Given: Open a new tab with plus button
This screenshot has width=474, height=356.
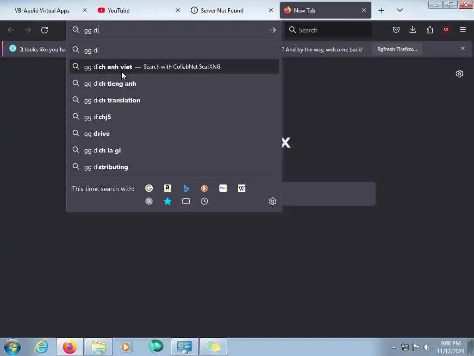Looking at the screenshot, I should [381, 11].
